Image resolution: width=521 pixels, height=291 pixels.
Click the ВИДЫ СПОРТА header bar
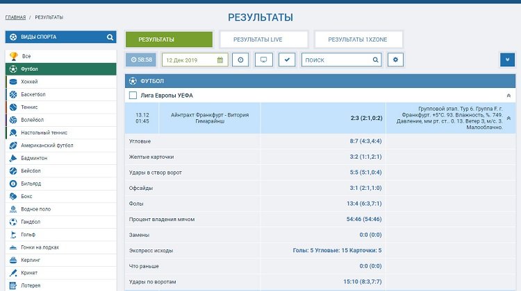point(61,37)
